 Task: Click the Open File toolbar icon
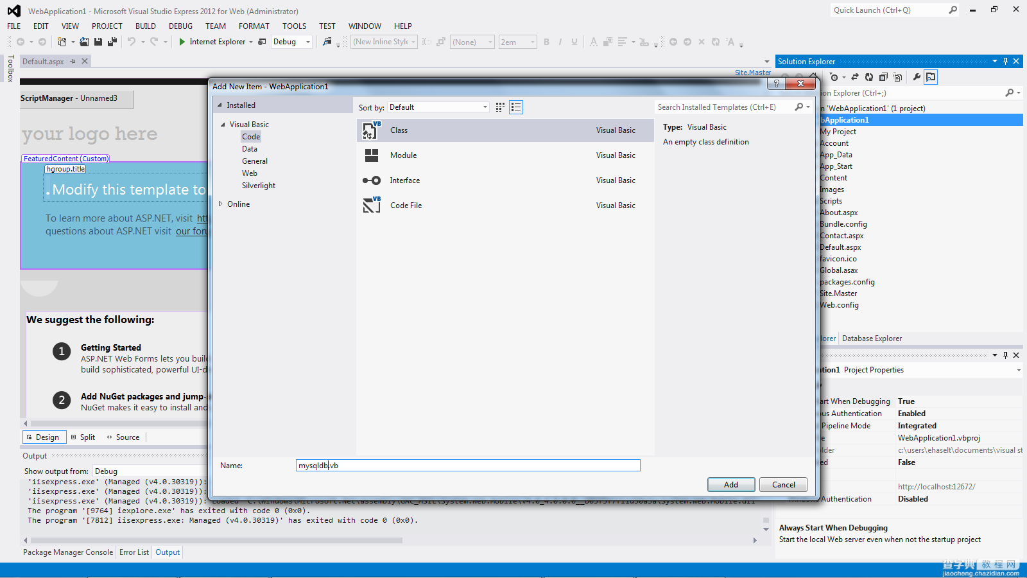[84, 42]
